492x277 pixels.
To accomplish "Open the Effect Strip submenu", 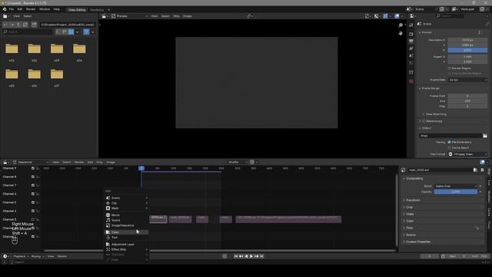I will [x=126, y=249].
